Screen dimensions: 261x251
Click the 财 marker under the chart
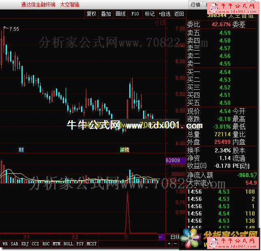(21, 150)
